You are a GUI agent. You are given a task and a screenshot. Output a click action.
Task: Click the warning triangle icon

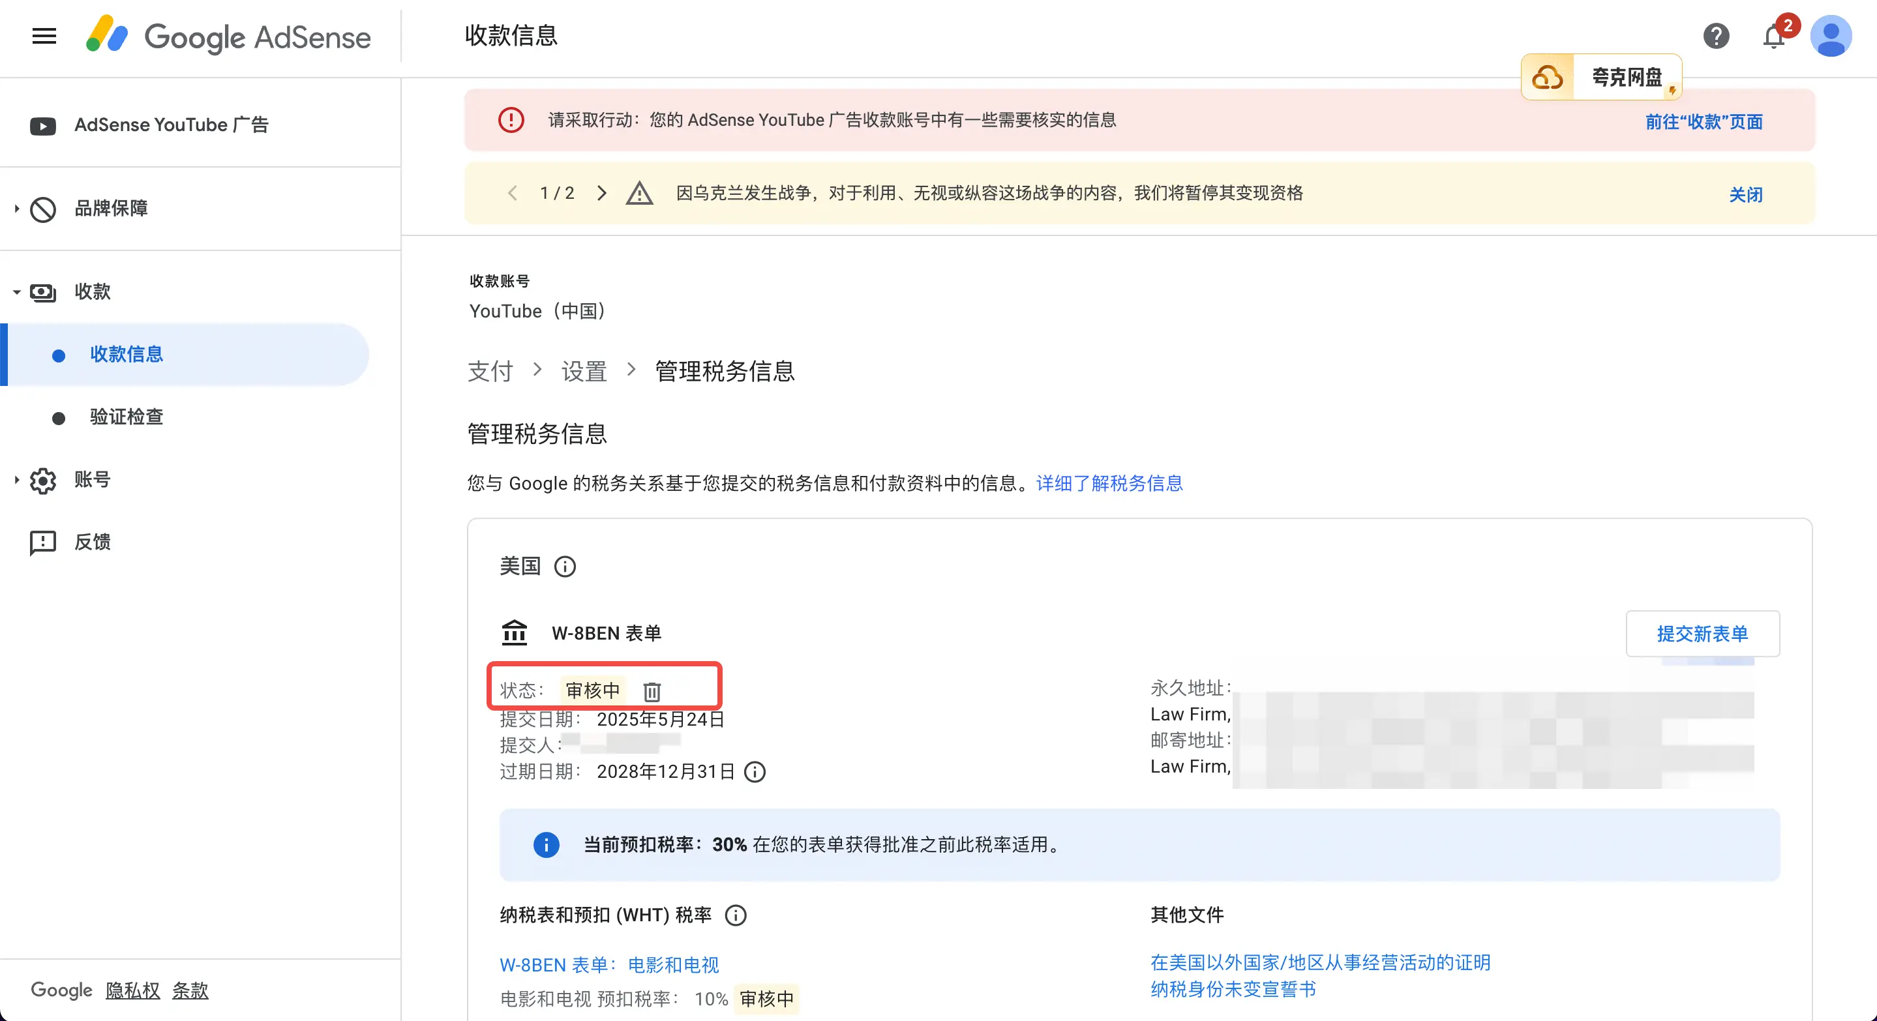tap(639, 193)
